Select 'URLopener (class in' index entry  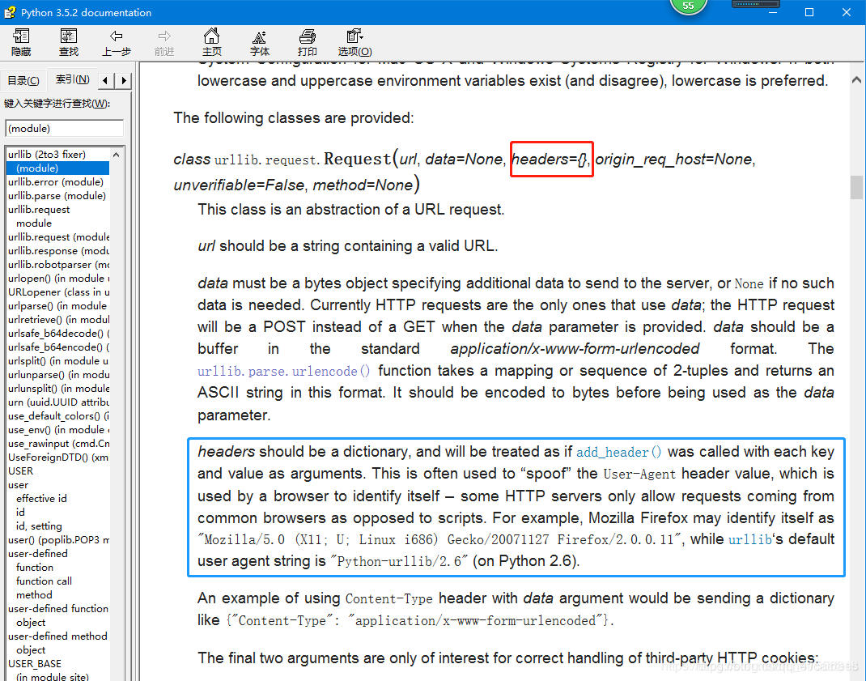pyautogui.click(x=58, y=292)
